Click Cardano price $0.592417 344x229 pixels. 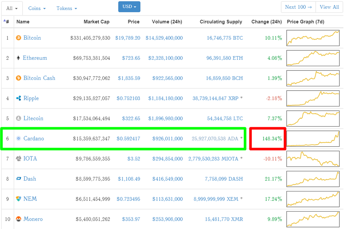[128, 139]
